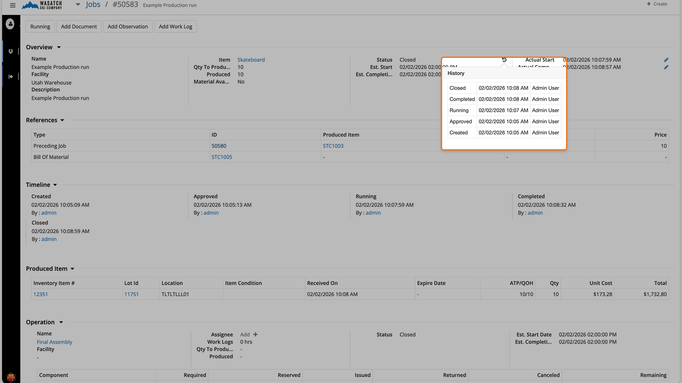Screen dimensions: 682x383
Task: Click the red app icon at bottom left
Action: (x=11, y=377)
